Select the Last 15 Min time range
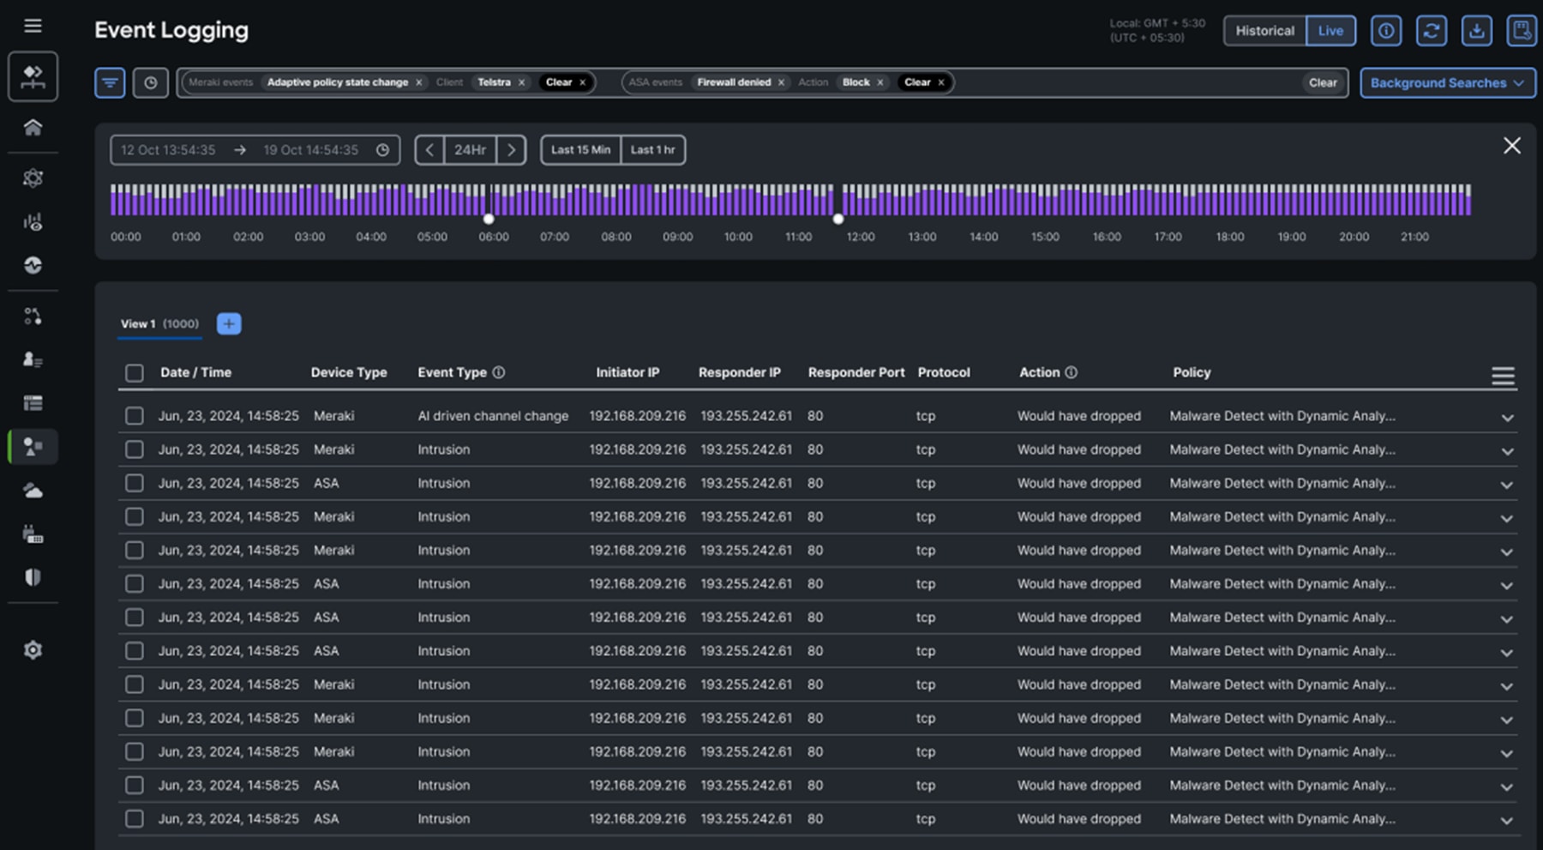1543x850 pixels. pyautogui.click(x=579, y=149)
